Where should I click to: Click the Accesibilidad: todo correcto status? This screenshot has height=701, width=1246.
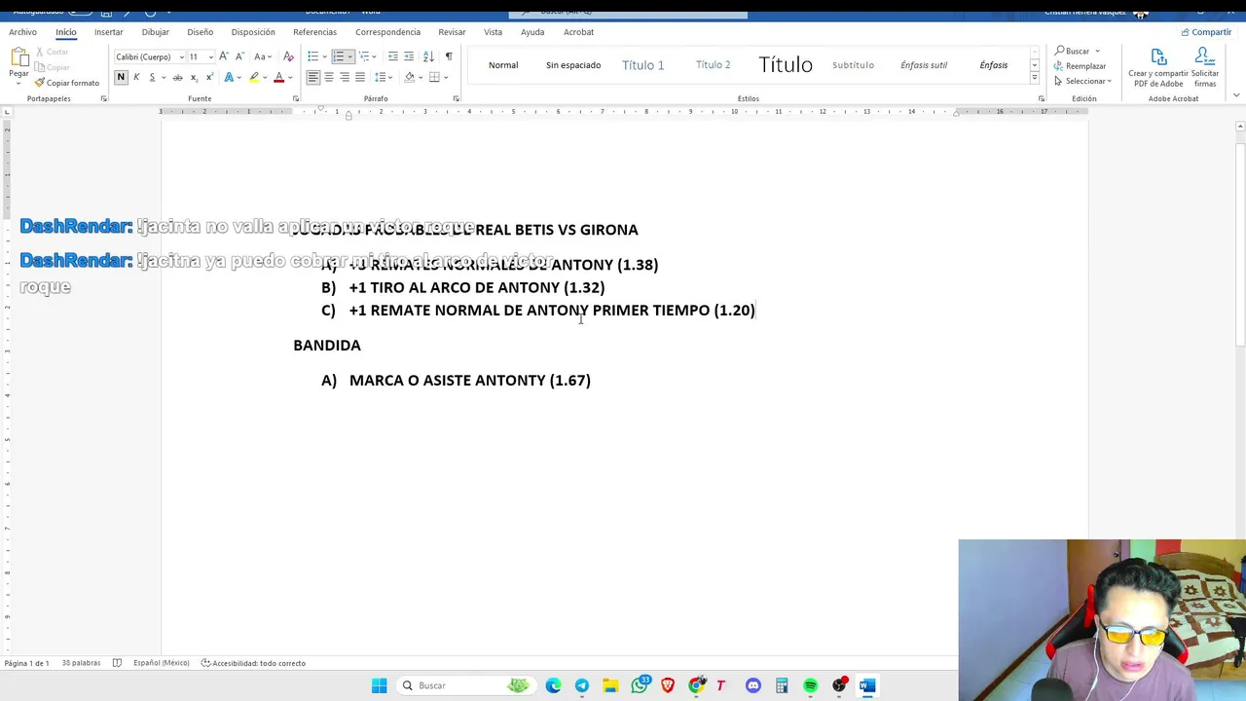[253, 663]
